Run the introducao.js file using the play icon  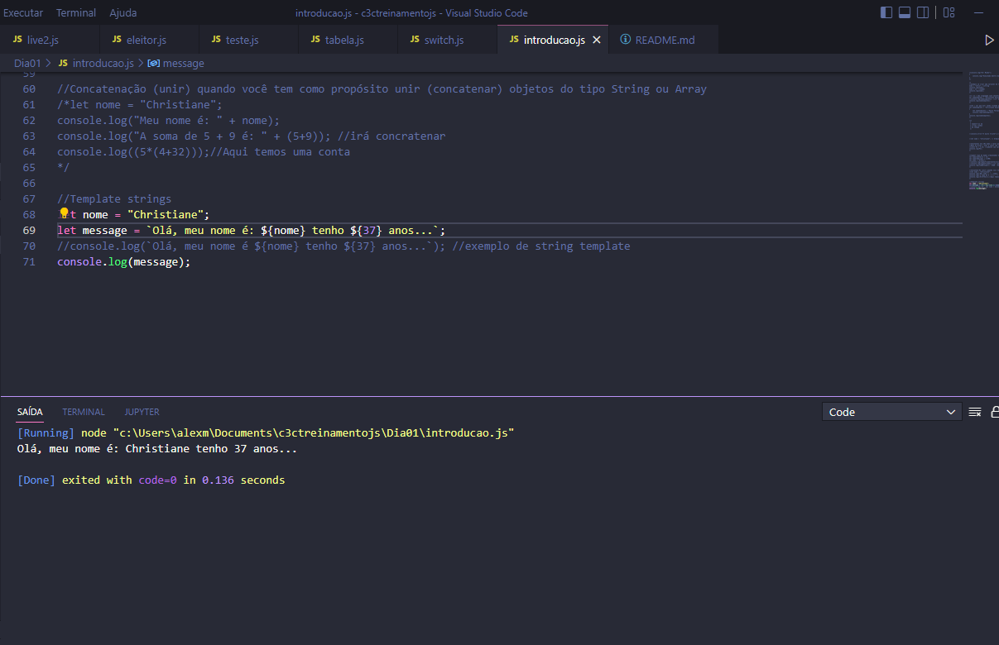point(989,39)
